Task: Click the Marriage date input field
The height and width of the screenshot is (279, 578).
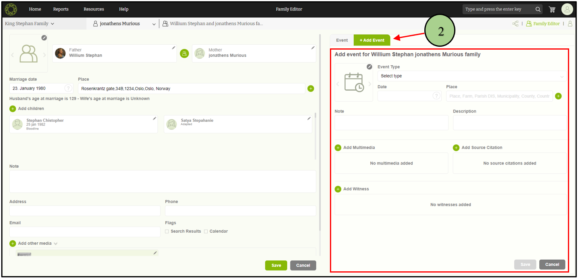Action: click(x=36, y=88)
